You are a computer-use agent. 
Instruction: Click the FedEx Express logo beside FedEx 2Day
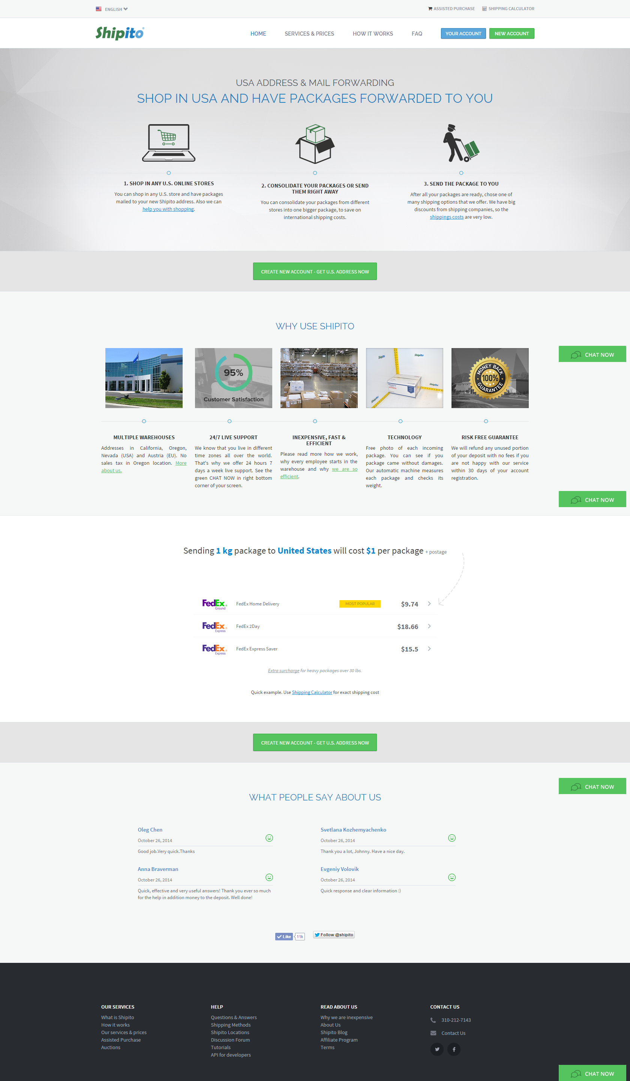point(214,627)
